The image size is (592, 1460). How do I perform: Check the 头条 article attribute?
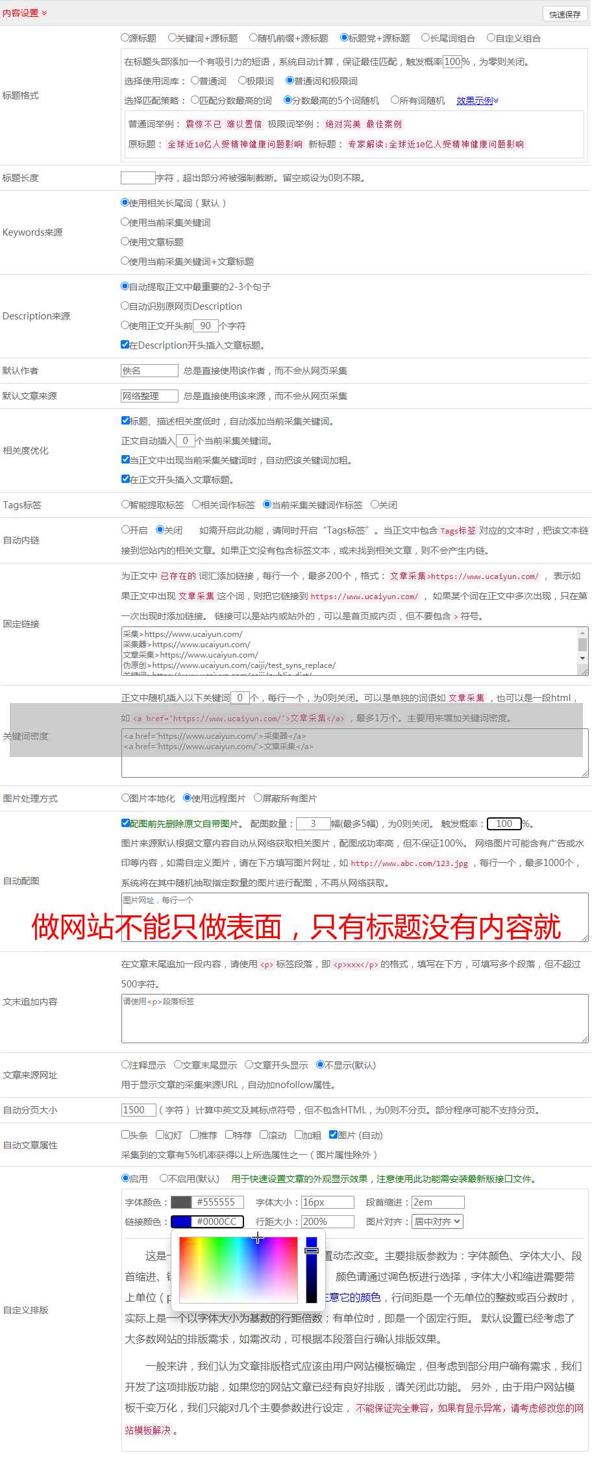pos(126,1135)
